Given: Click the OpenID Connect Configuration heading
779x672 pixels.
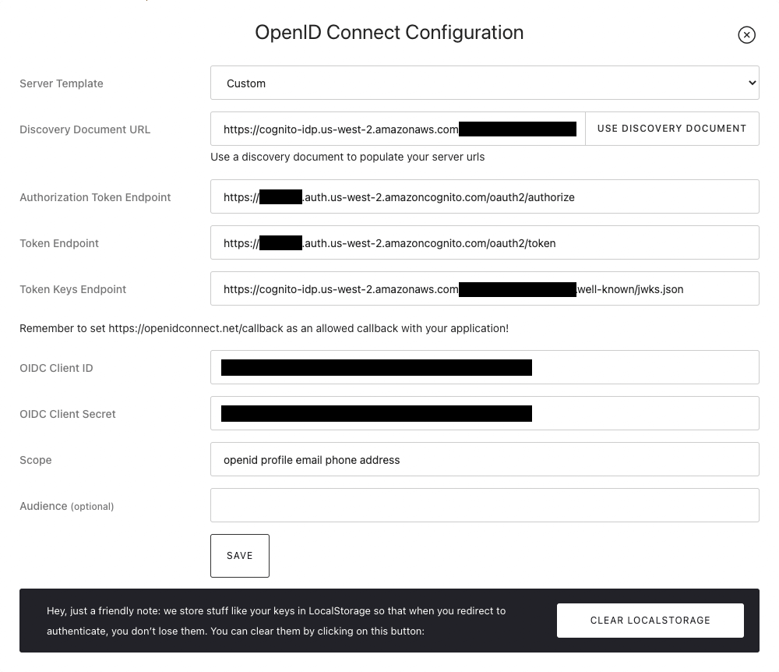Looking at the screenshot, I should 389,33.
